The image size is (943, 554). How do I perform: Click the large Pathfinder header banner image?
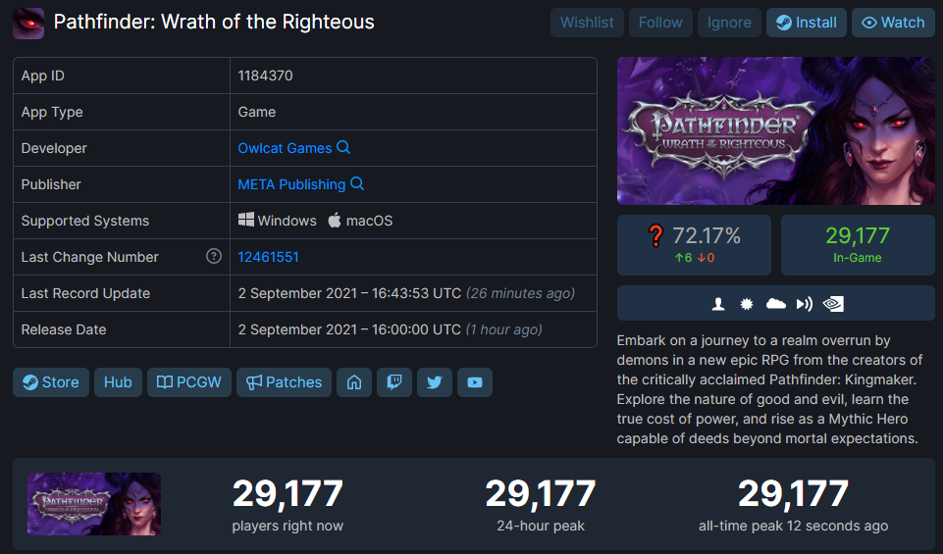click(776, 131)
